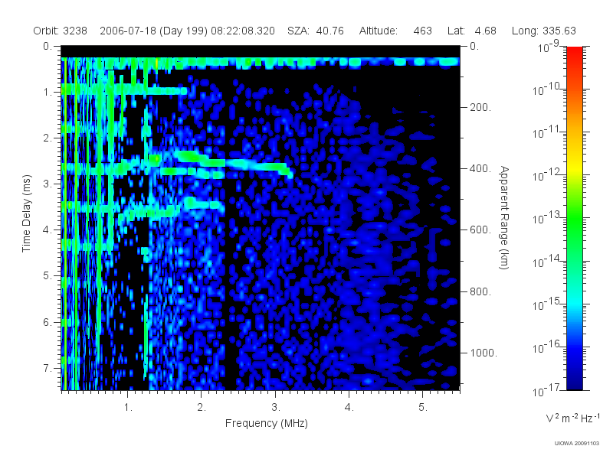
Task: Click the V² m⁻² Hz⁻¹ units label
Action: point(573,418)
